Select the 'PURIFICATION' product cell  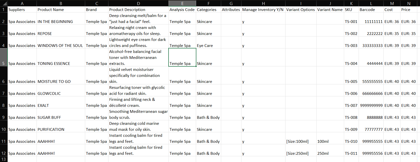pyautogui.click(x=61, y=126)
